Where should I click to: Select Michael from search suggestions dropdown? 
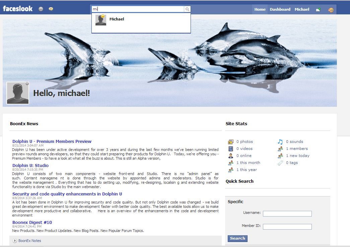pyautogui.click(x=117, y=19)
